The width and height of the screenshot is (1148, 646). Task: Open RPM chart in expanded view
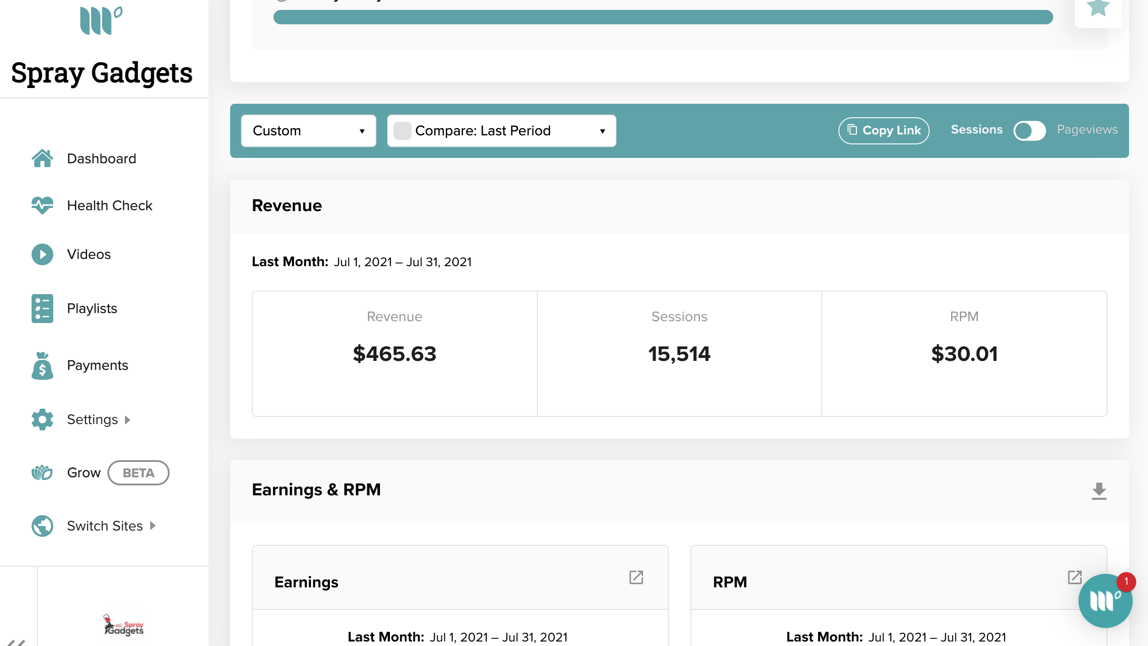click(1075, 577)
